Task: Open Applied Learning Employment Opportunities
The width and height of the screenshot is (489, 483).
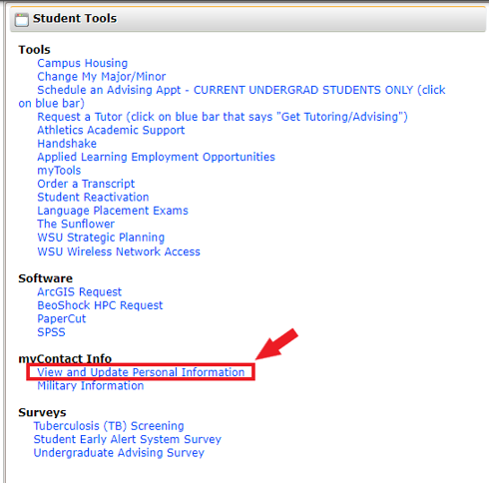Action: (x=156, y=157)
